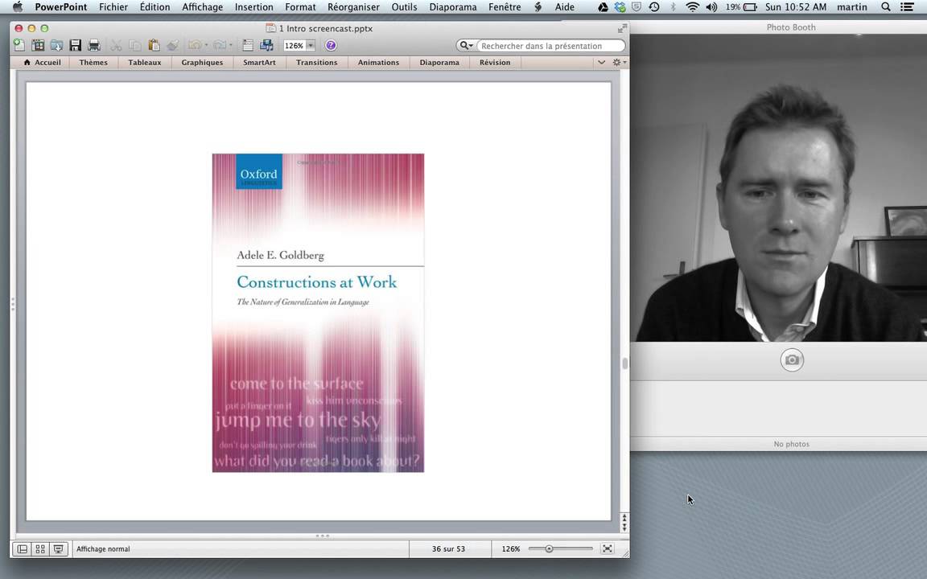Click the clock Sun 10:52 AM
Screen dimensions: 927x579
click(796, 7)
